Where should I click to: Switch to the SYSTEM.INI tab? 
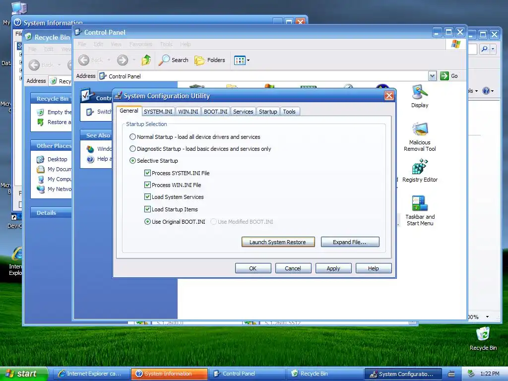158,112
